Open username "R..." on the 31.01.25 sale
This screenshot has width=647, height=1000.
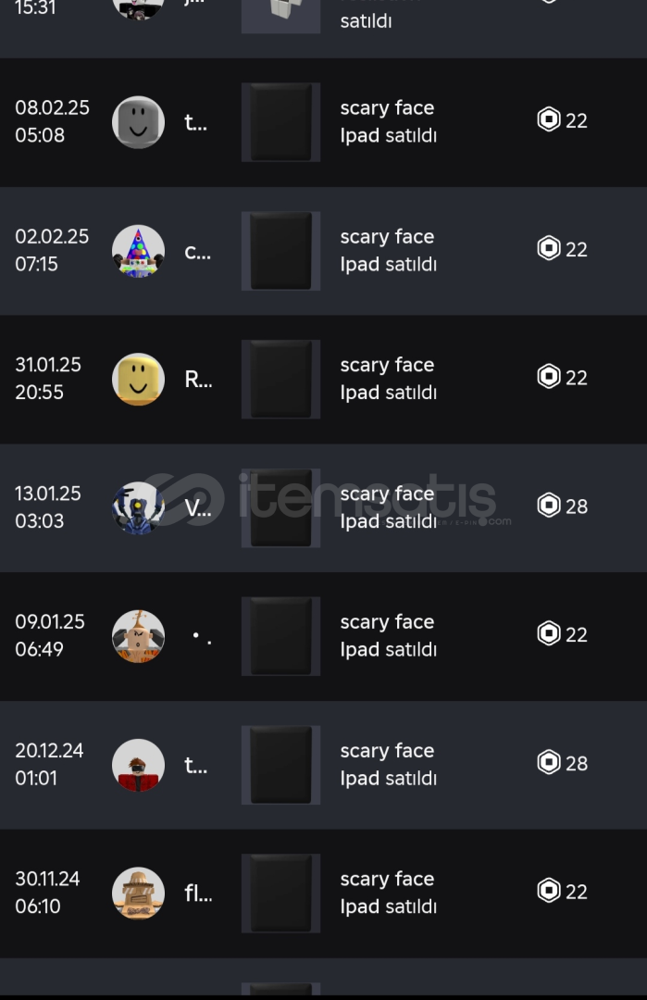tap(198, 379)
